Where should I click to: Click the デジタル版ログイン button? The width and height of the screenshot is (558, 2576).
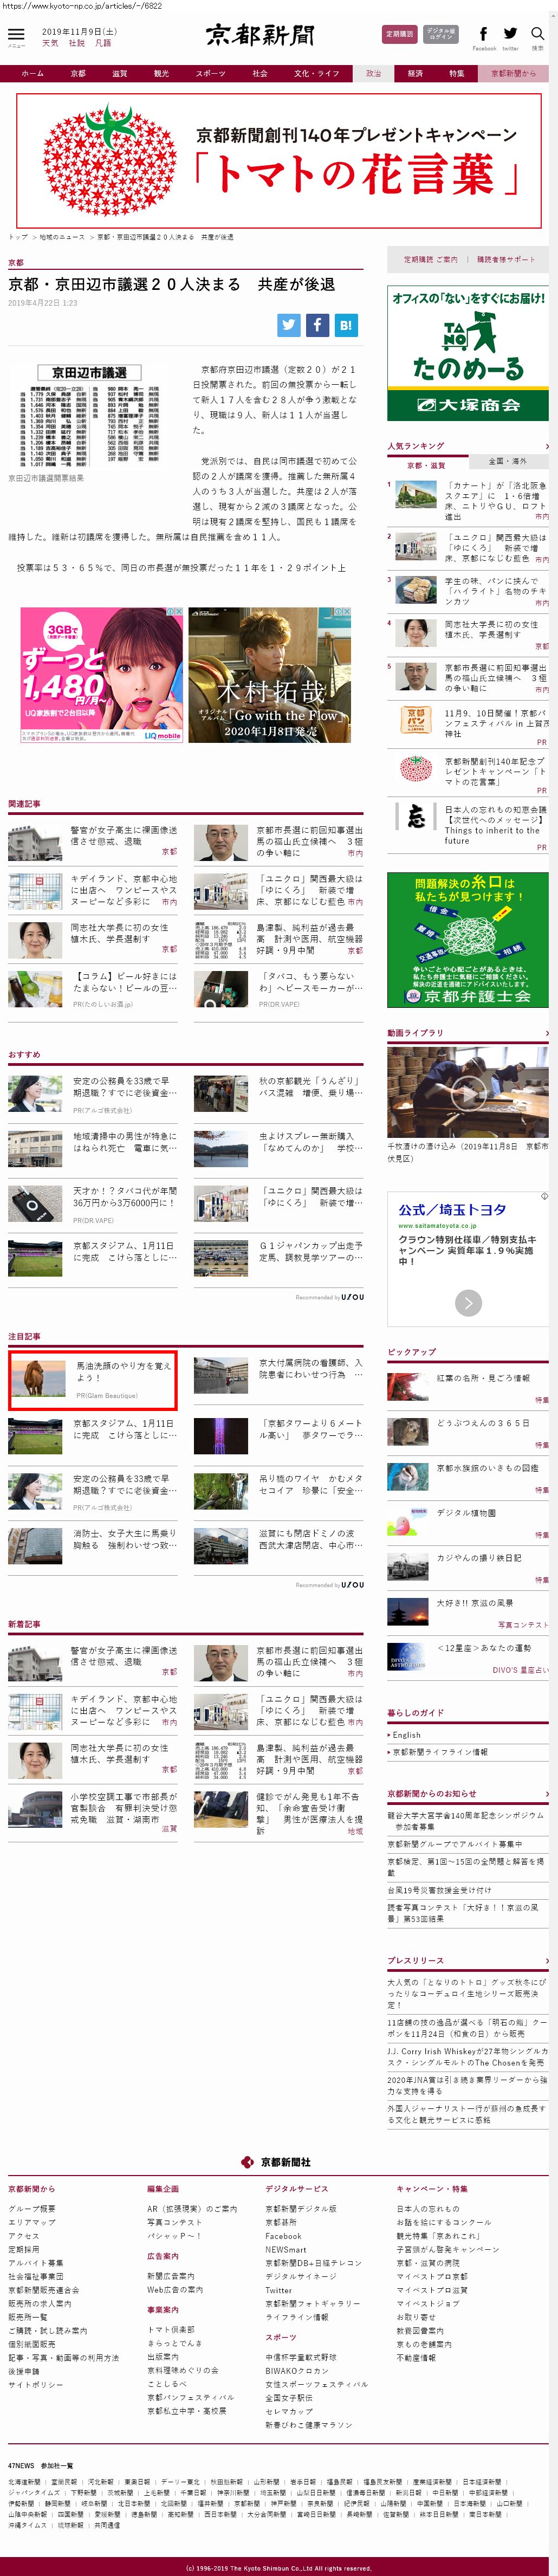(441, 34)
